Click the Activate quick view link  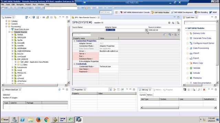click(x=196, y=73)
